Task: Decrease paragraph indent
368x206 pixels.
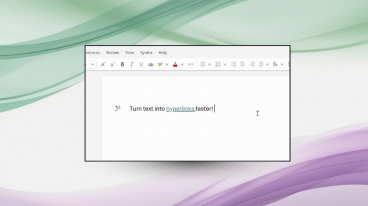Action: pyautogui.click(x=243, y=64)
